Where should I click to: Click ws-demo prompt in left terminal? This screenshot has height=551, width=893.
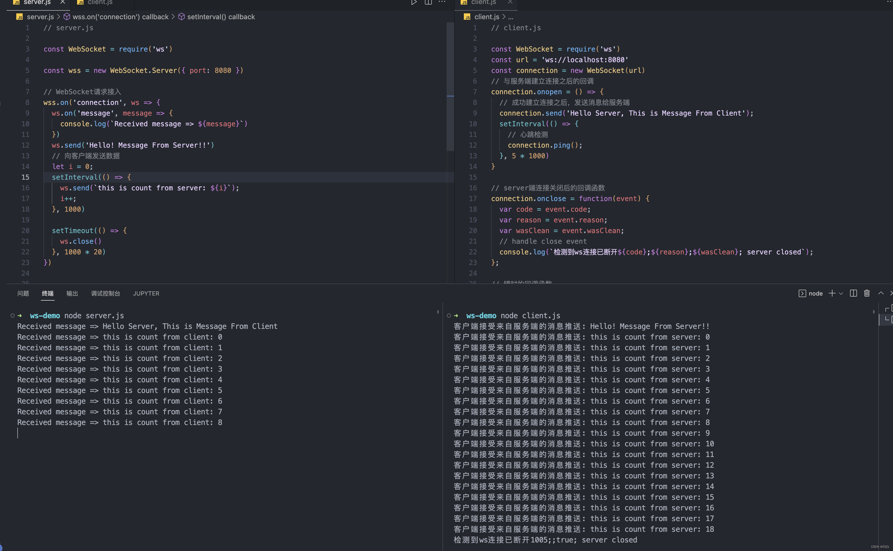tap(45, 316)
